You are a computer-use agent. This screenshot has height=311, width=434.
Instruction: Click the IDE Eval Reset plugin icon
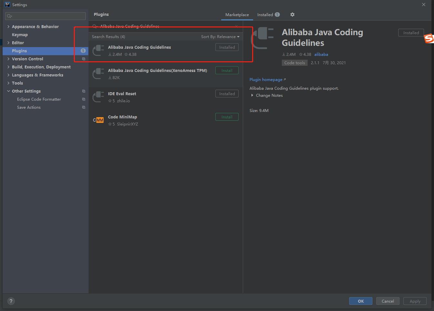[x=98, y=97]
